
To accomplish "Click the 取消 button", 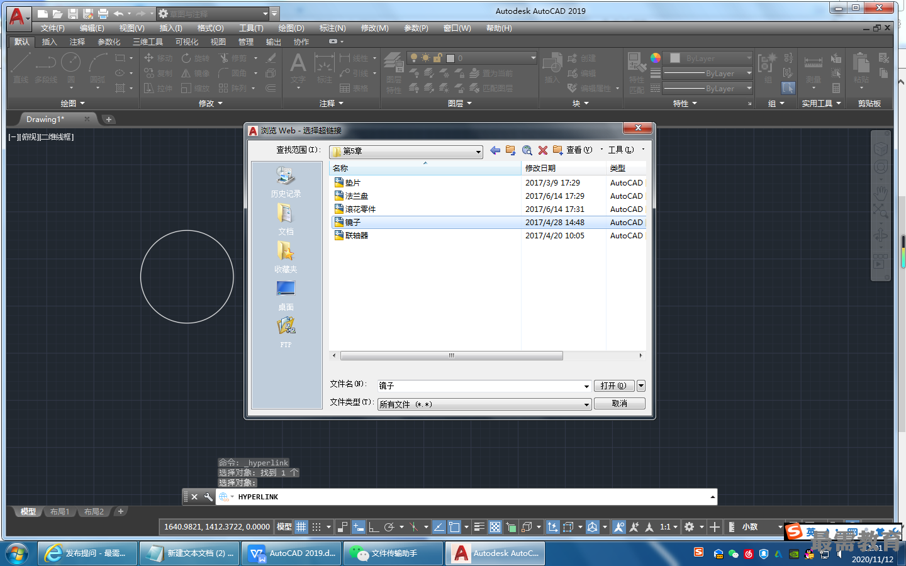I will coord(620,404).
